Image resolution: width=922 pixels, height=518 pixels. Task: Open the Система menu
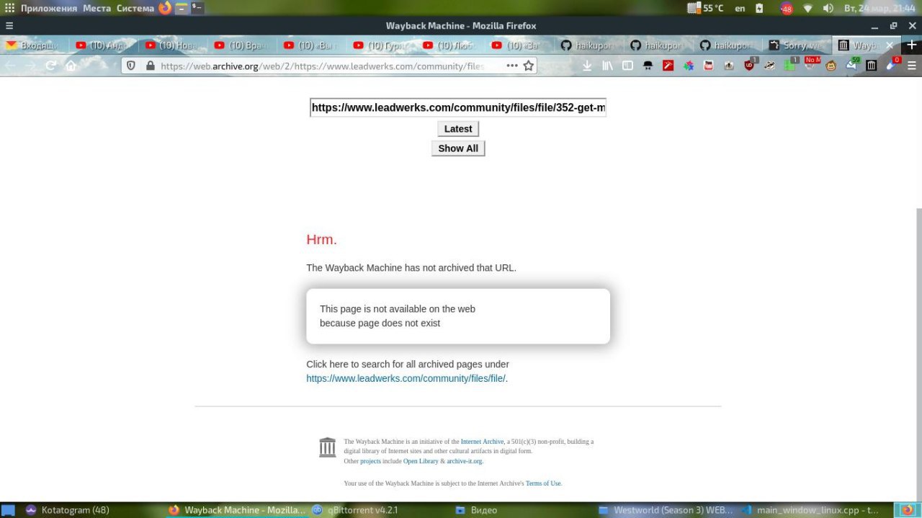click(x=135, y=8)
